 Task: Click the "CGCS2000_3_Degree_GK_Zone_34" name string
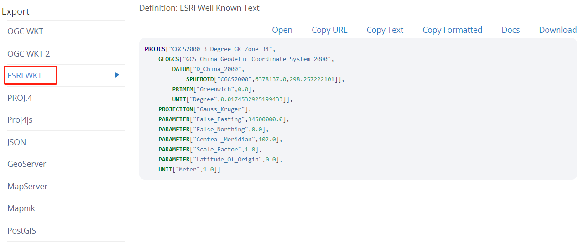click(x=220, y=49)
